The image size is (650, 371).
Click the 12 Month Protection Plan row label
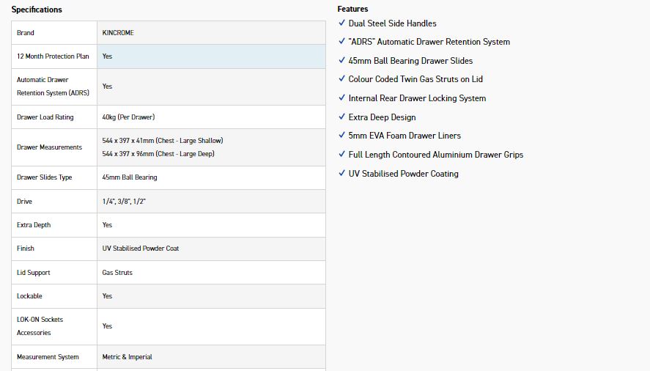click(x=53, y=56)
